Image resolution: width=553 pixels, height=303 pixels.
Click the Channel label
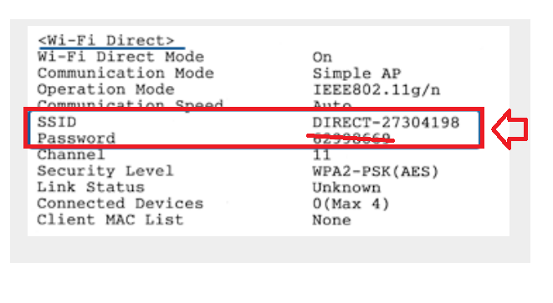[x=71, y=154]
